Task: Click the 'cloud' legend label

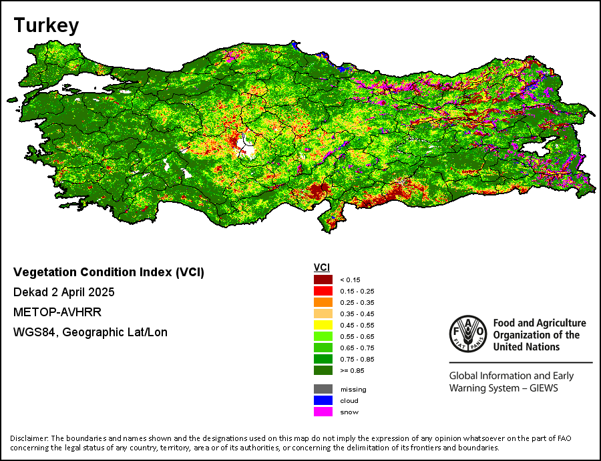Action: point(349,401)
